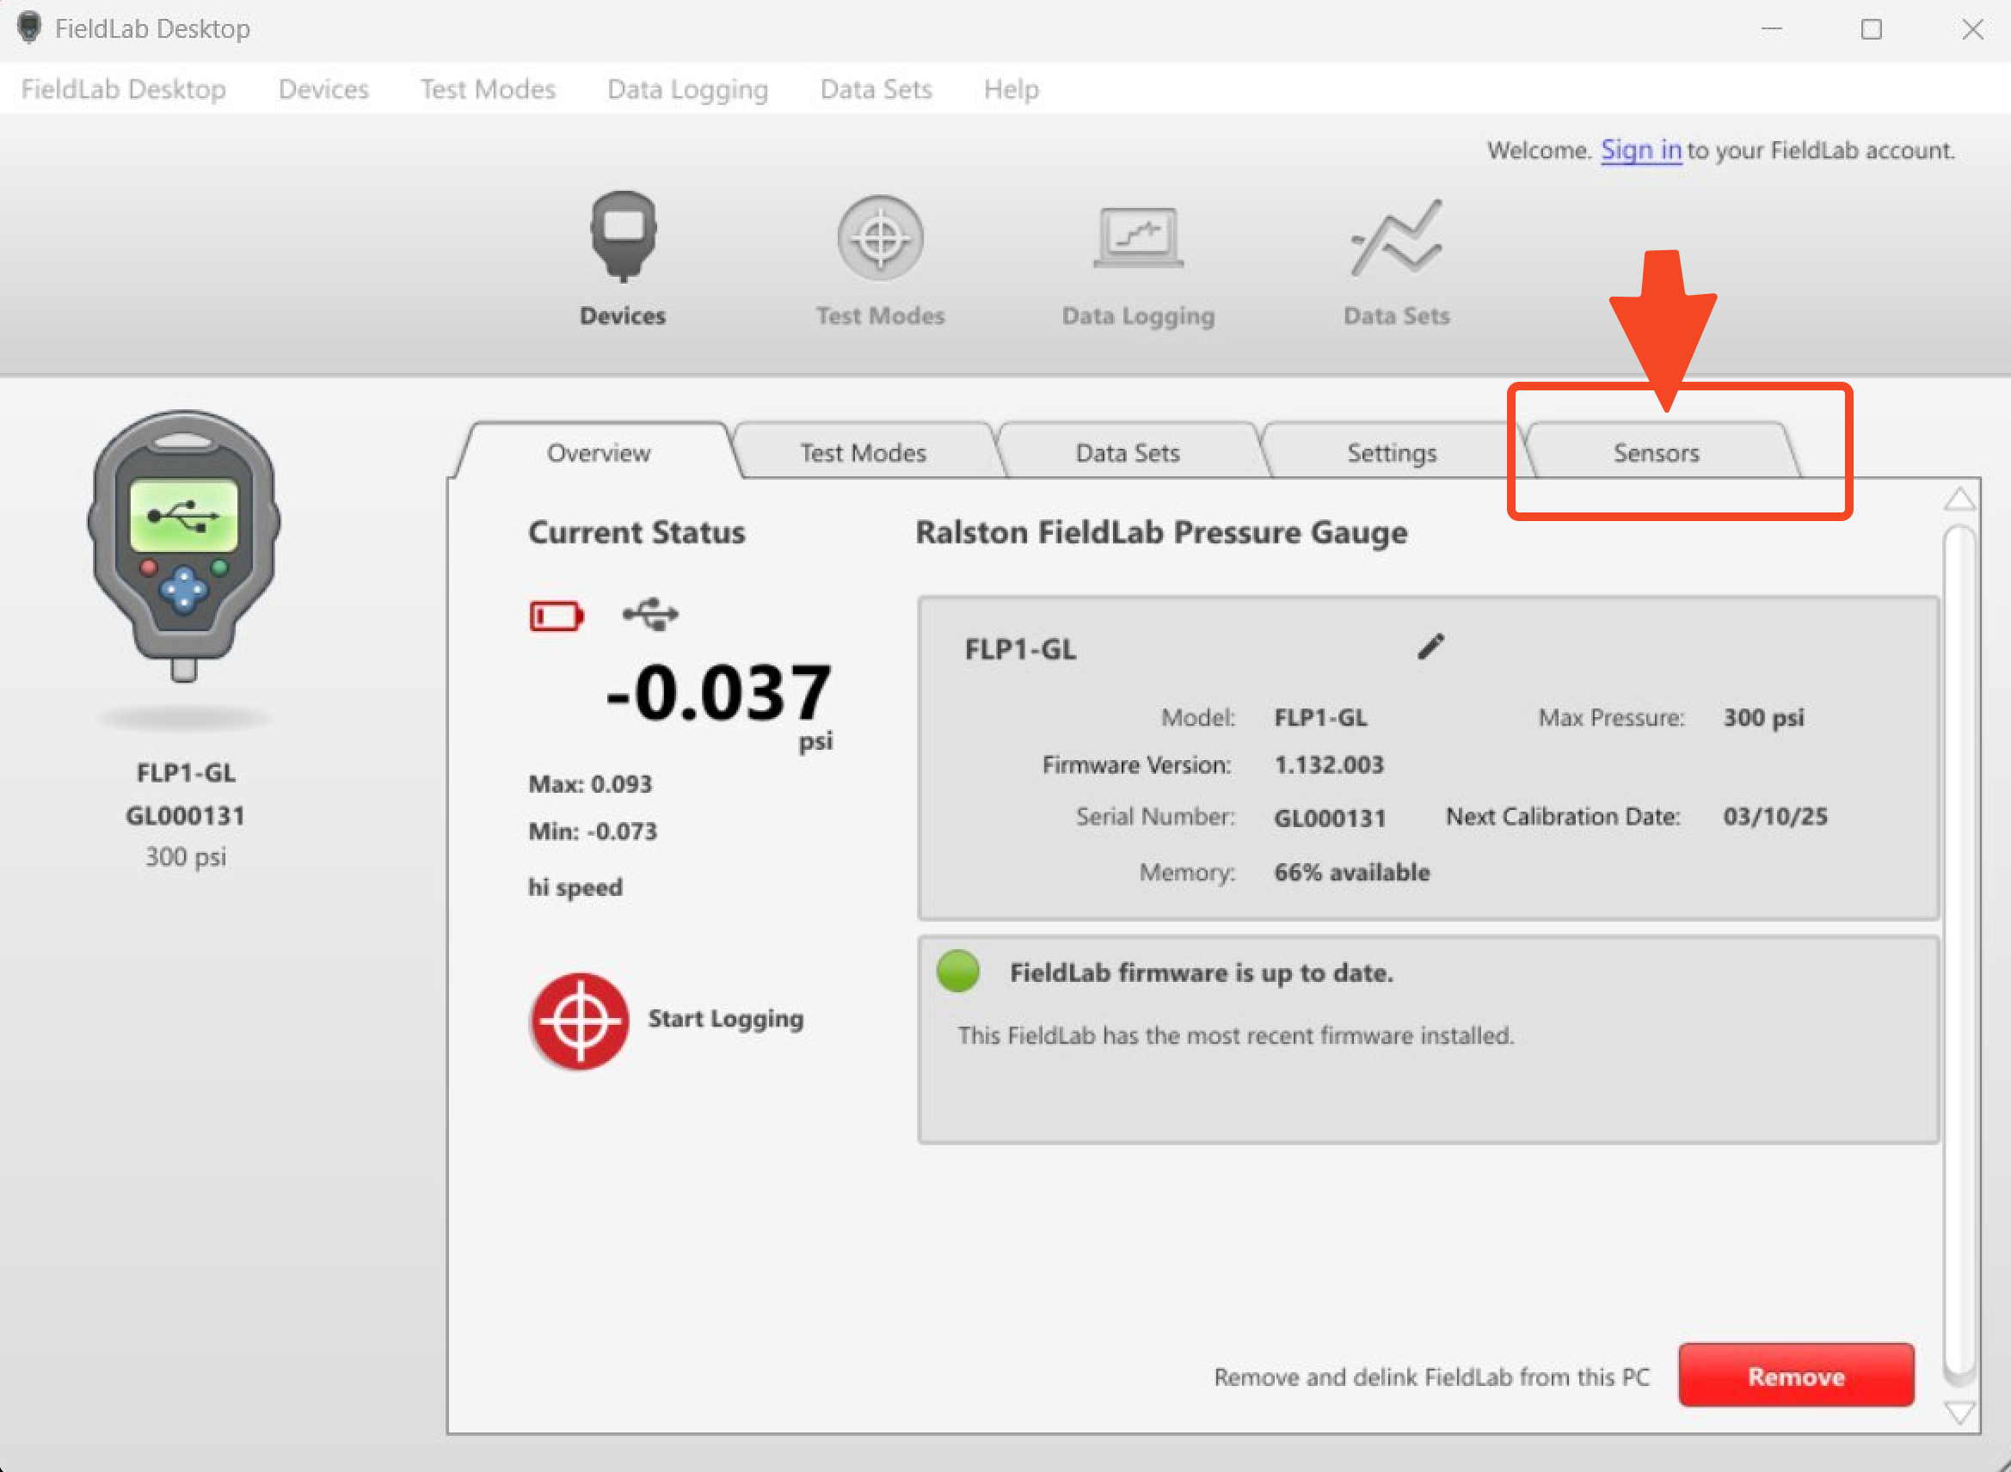Screen dimensions: 2011x1472
Task: Open the Data Logging menu in menu bar
Action: point(687,89)
